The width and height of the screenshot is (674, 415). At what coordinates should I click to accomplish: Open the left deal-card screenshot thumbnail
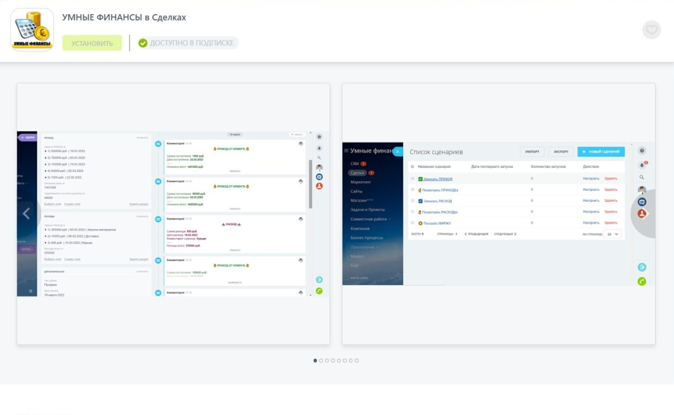(173, 214)
